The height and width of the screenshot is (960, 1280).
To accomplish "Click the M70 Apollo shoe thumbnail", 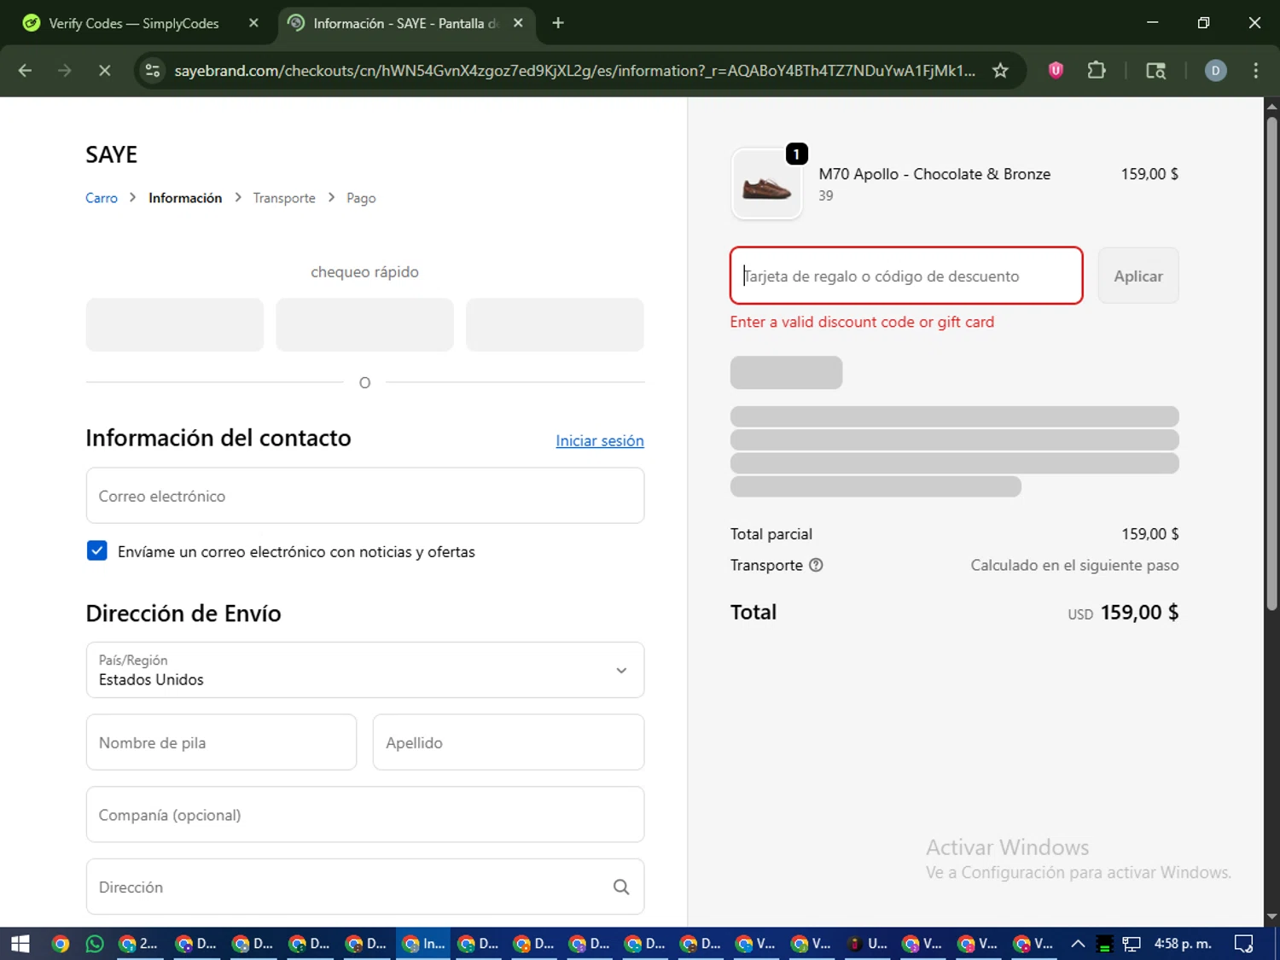I will click(766, 184).
